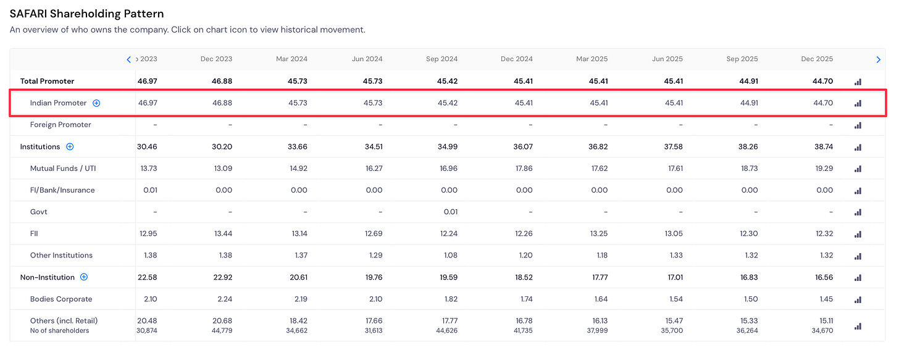
Task: Select the Jun 2024 column header
Action: 367,59
